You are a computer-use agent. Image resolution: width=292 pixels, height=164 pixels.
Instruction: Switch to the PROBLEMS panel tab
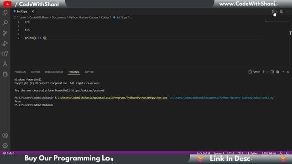click(20, 72)
